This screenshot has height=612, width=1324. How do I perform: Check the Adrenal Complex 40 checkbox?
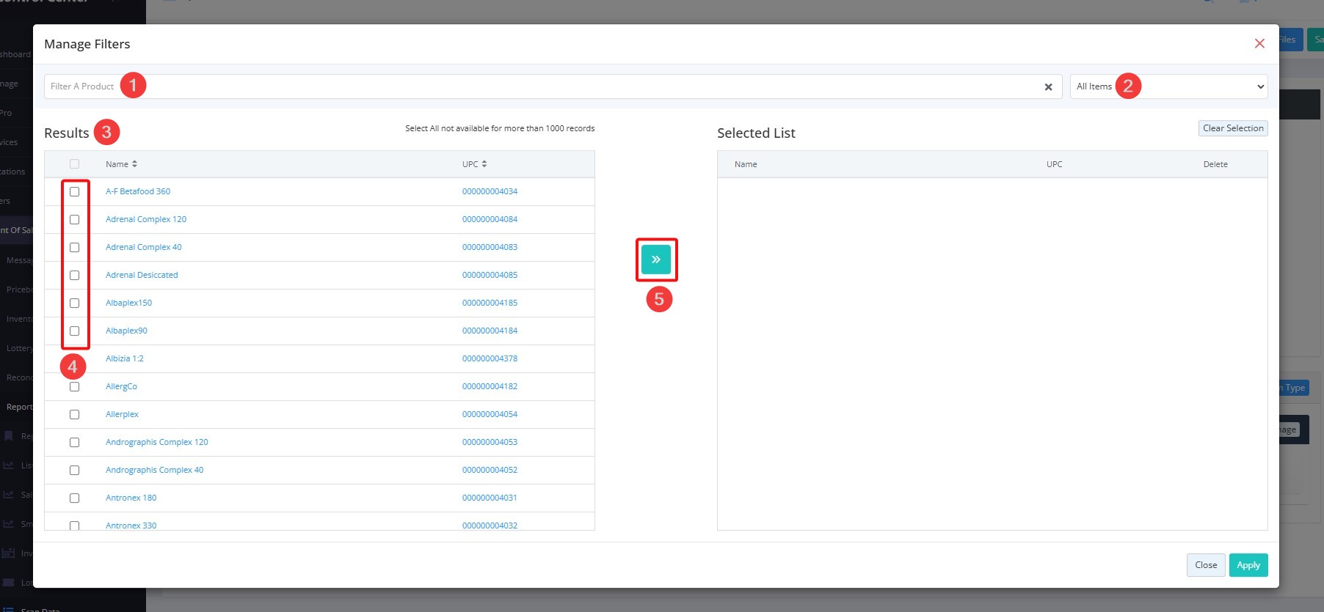(74, 248)
